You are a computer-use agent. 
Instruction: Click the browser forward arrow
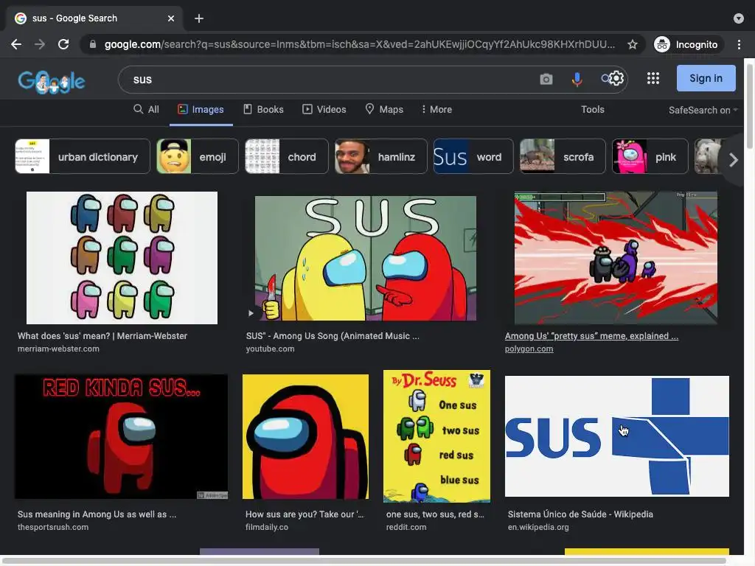click(40, 44)
